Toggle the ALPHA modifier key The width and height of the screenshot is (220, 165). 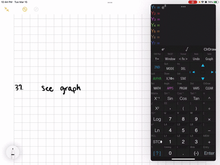pyautogui.click(x=157, y=78)
